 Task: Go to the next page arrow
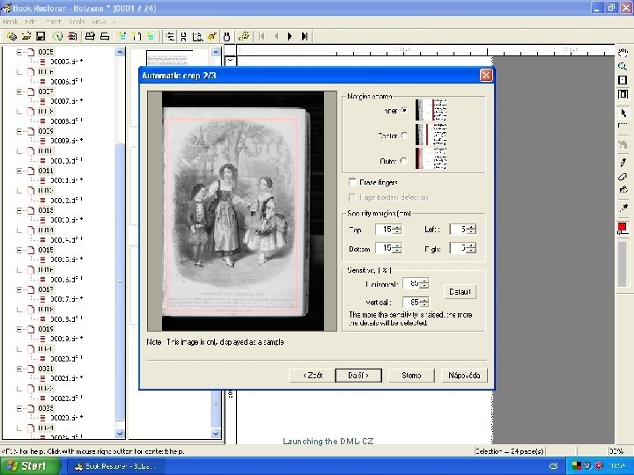click(290, 36)
